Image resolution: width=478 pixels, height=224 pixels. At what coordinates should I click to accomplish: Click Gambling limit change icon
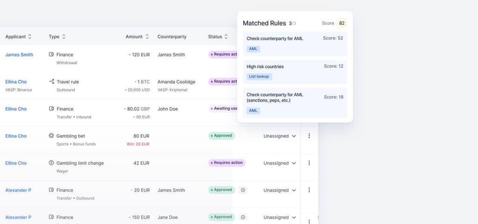click(51, 163)
